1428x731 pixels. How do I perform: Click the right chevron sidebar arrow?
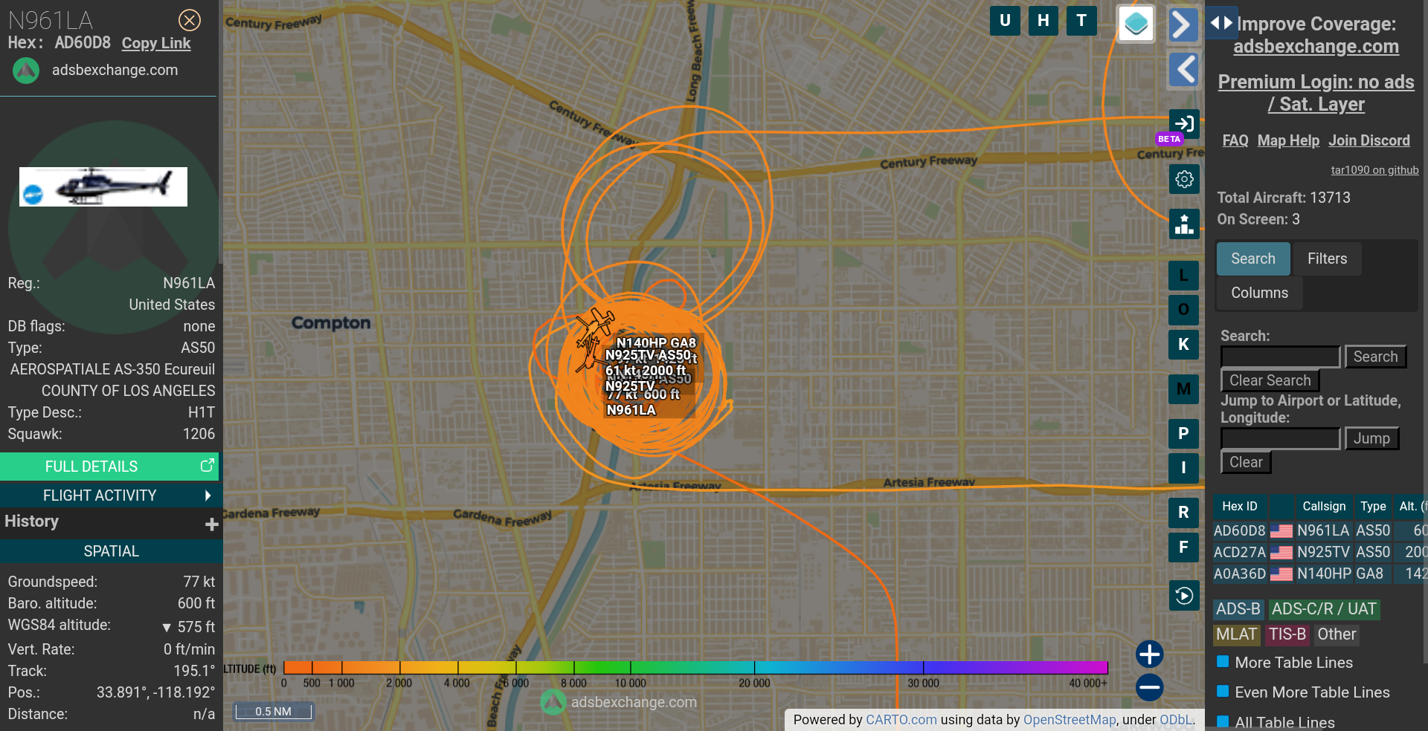click(x=1183, y=25)
